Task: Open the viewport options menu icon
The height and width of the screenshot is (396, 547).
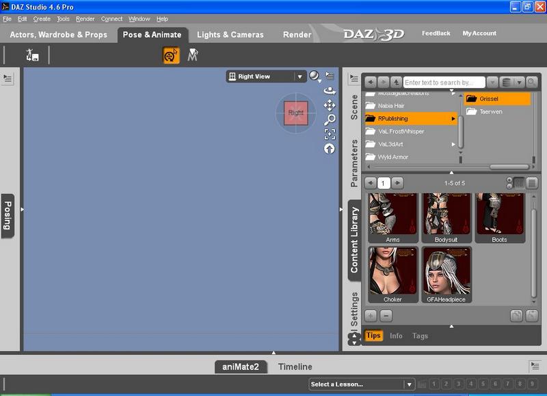Action: point(330,76)
